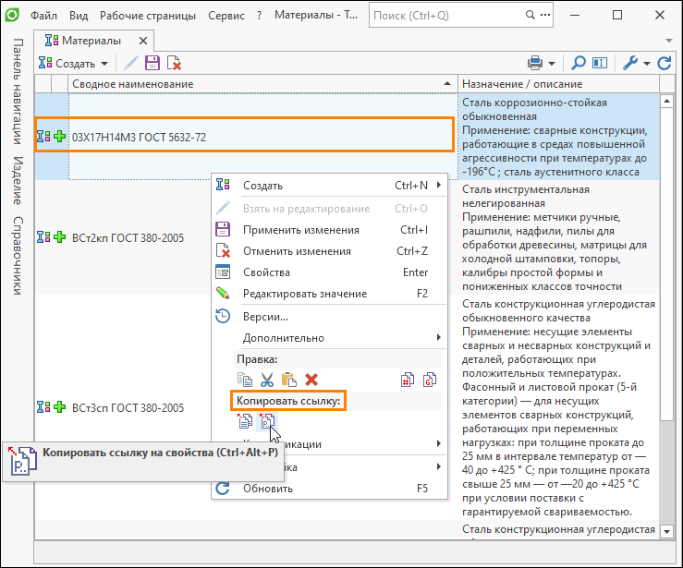Click the refresh icon in the toolbar

665,63
